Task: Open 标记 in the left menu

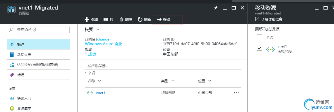Action: (x=38, y=75)
